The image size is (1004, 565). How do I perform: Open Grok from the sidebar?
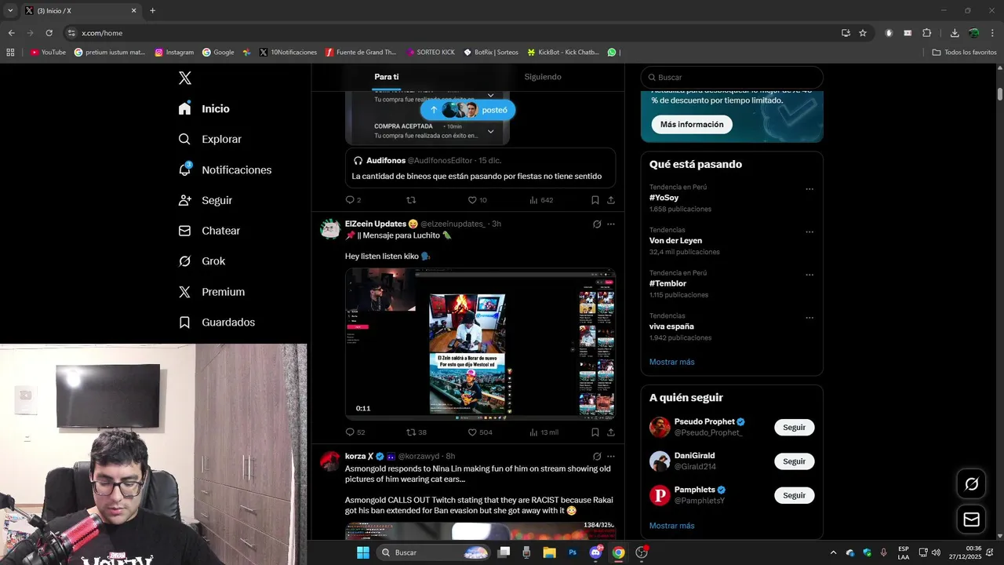click(x=202, y=261)
